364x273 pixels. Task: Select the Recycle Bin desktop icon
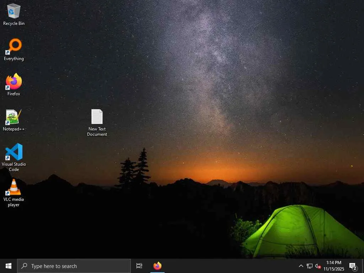point(14,14)
